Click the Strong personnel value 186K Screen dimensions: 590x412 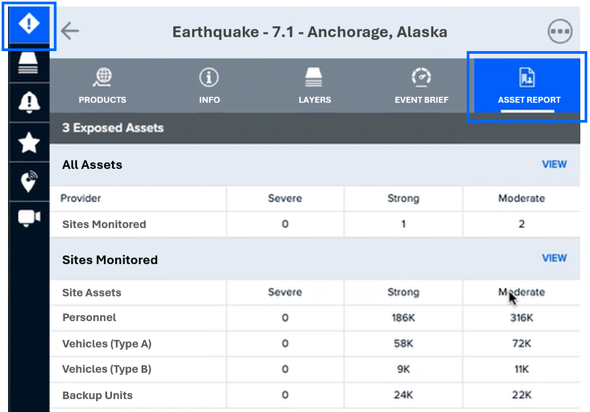[403, 318]
